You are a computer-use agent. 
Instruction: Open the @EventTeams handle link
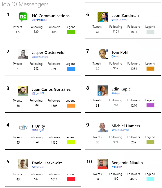(x=39, y=20)
